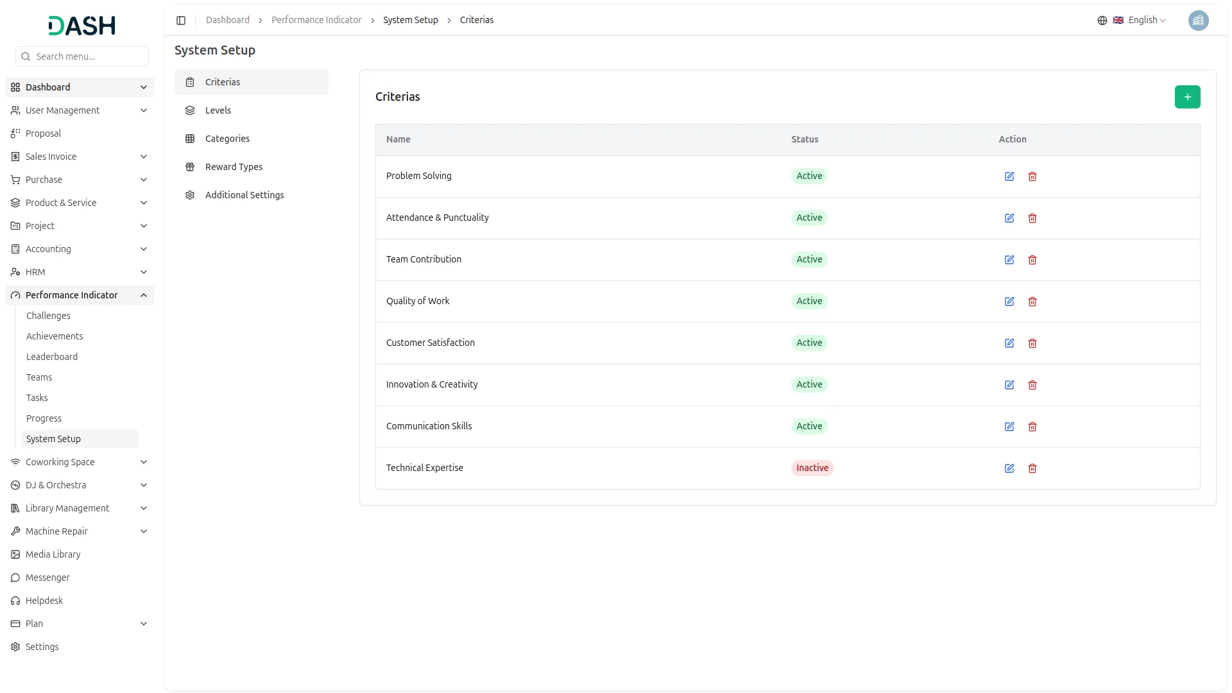Edit the Communication Skills criteria
The width and height of the screenshot is (1232, 693).
coord(1009,427)
